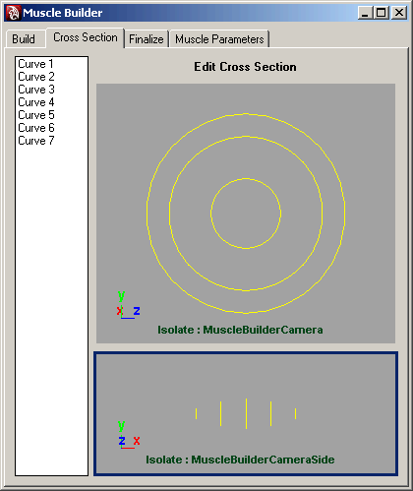Switch to the Build tab
Screen dimensions: 413x491
(x=25, y=39)
